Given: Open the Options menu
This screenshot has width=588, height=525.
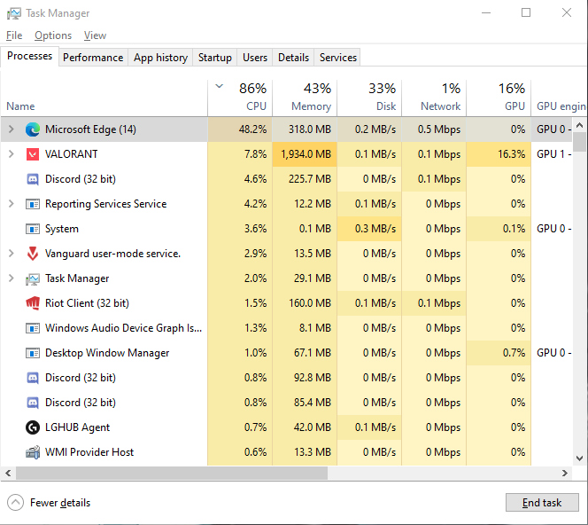Looking at the screenshot, I should 53,35.
